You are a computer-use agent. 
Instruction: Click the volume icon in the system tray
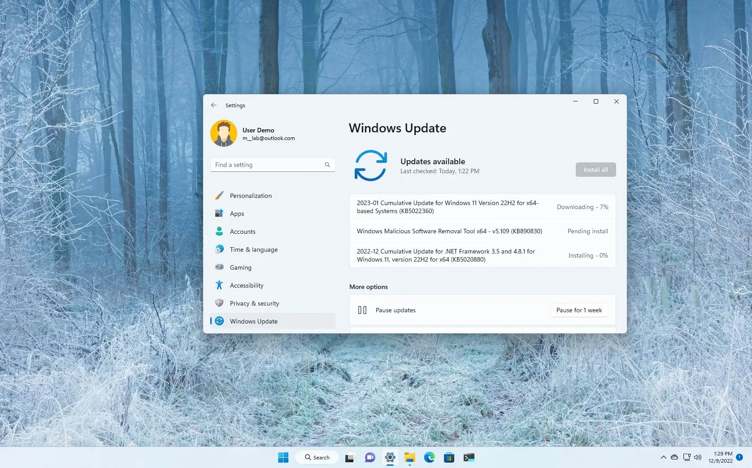pos(698,457)
